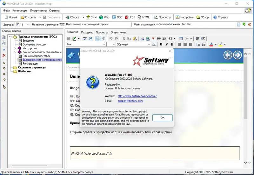This screenshot has height=175, width=254.
Task: Click the Файл страницы path field
Action: pyautogui.click(x=194, y=24)
